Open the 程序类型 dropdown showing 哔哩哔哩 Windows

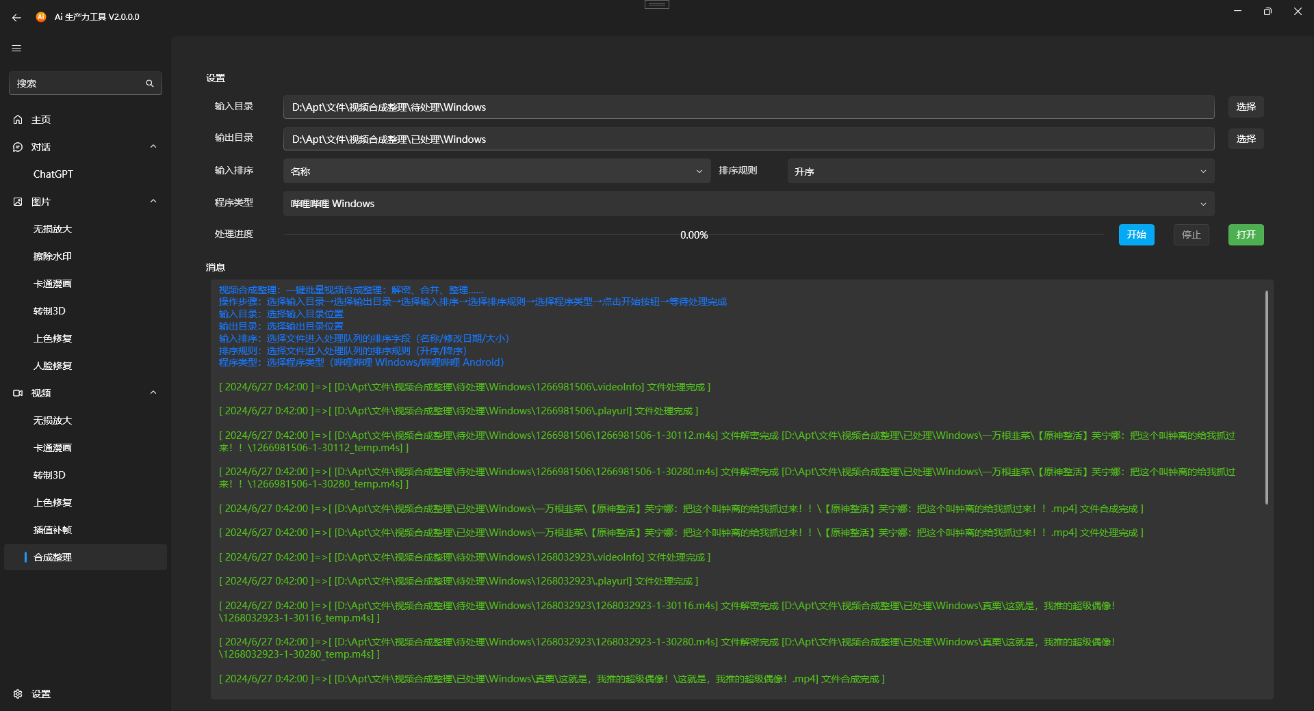[x=749, y=204]
